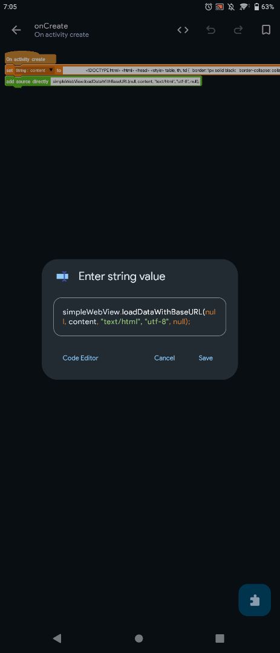Open Code Editor from dialog
The image size is (280, 653).
(x=80, y=358)
